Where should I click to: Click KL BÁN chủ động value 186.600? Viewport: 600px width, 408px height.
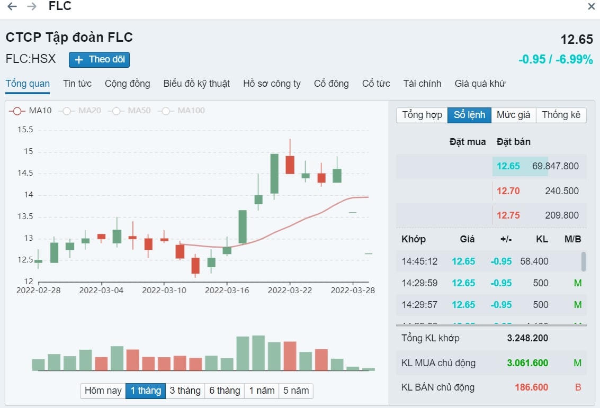(531, 387)
